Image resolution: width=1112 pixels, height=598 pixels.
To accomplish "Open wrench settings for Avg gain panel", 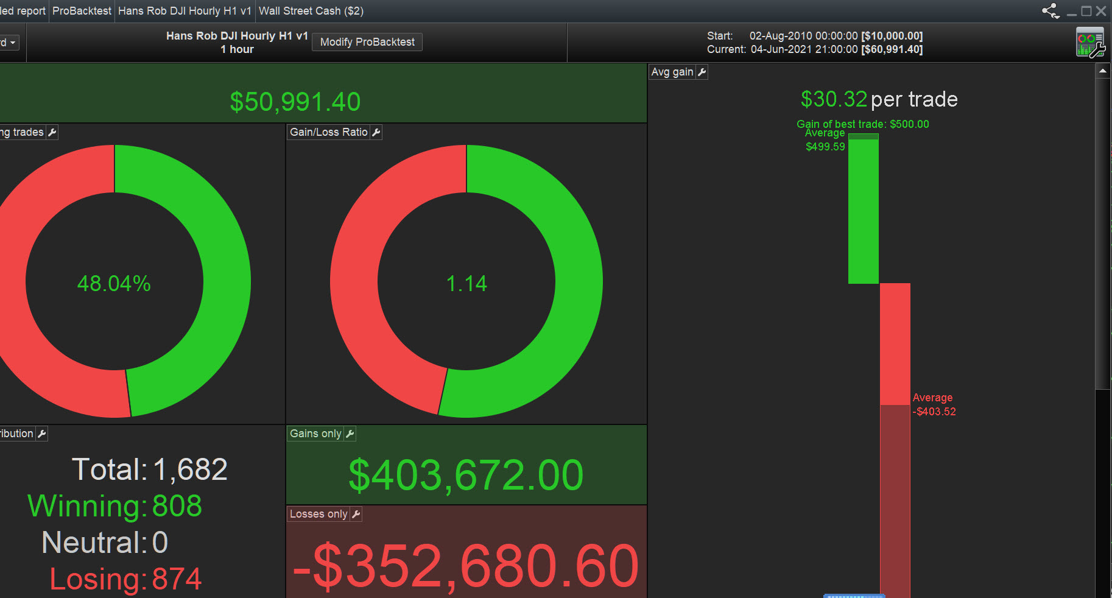I will click(702, 72).
